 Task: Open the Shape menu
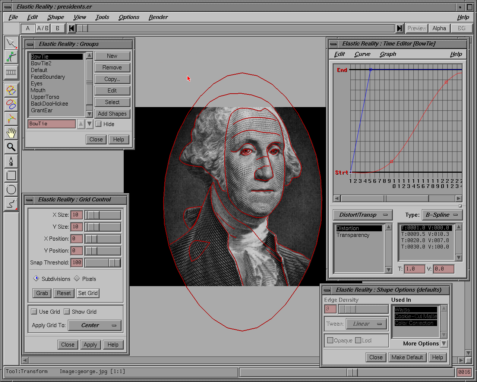[x=56, y=17]
